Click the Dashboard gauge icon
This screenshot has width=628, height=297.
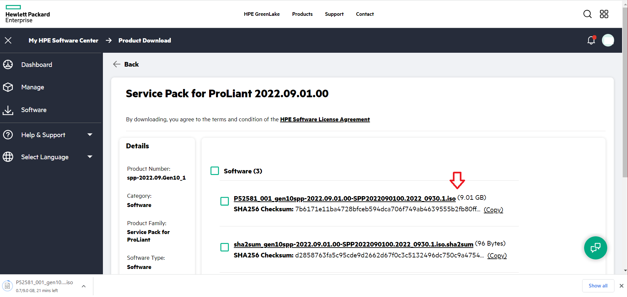(8, 65)
